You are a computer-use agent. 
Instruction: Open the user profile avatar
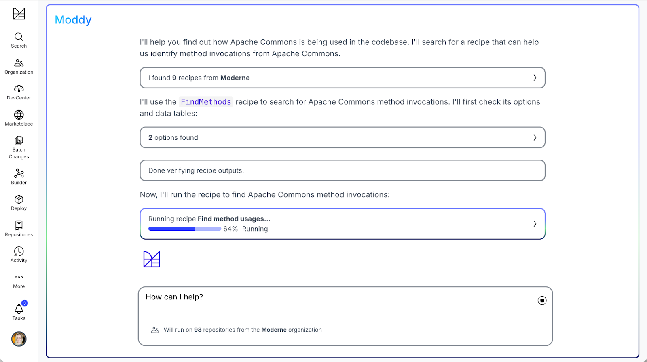tap(19, 339)
